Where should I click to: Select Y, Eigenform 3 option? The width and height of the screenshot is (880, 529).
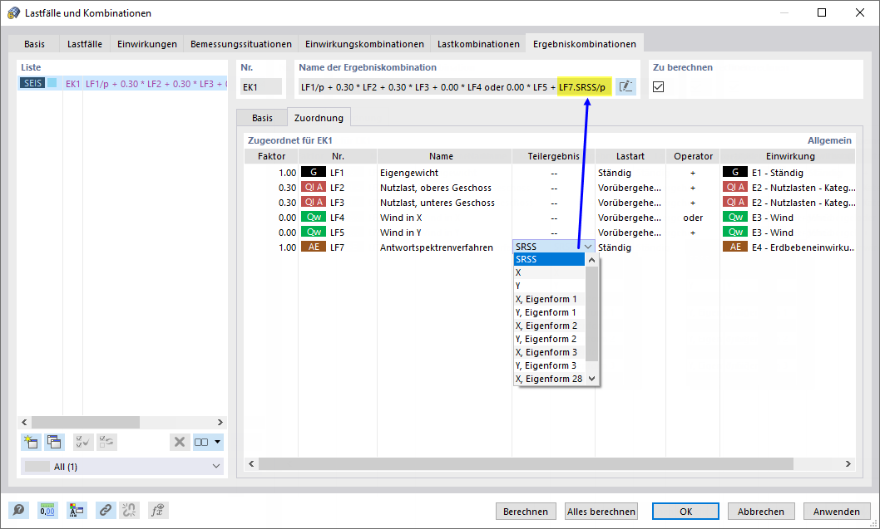pyautogui.click(x=550, y=365)
